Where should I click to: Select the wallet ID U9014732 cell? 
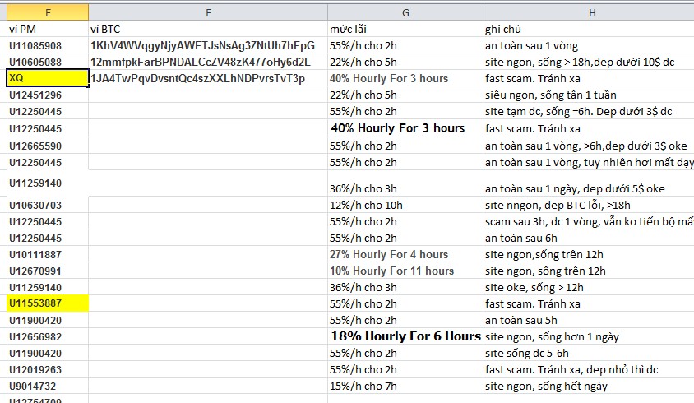coord(46,386)
